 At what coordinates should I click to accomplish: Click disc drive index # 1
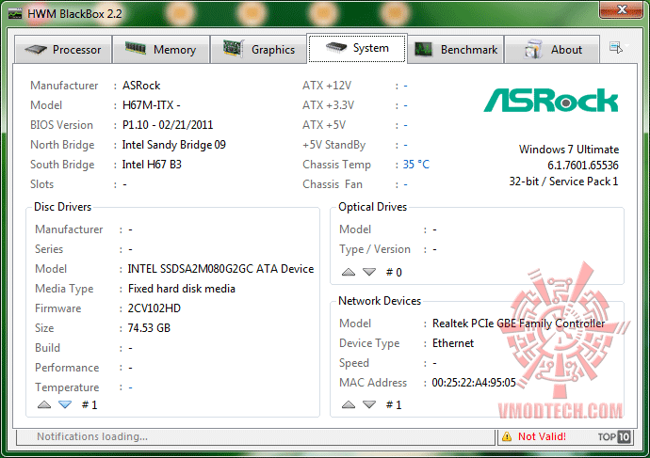pos(89,405)
